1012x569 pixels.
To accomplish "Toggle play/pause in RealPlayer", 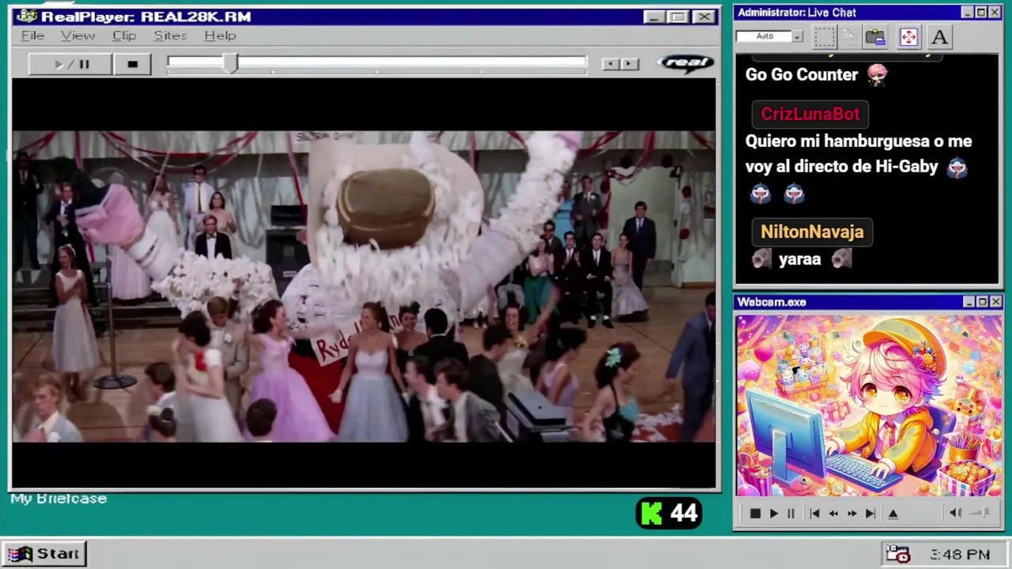I will tap(70, 65).
